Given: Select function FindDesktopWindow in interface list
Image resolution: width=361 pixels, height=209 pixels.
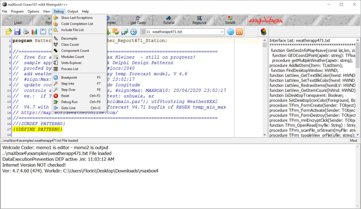Looking at the screenshot, I should coord(304,70).
